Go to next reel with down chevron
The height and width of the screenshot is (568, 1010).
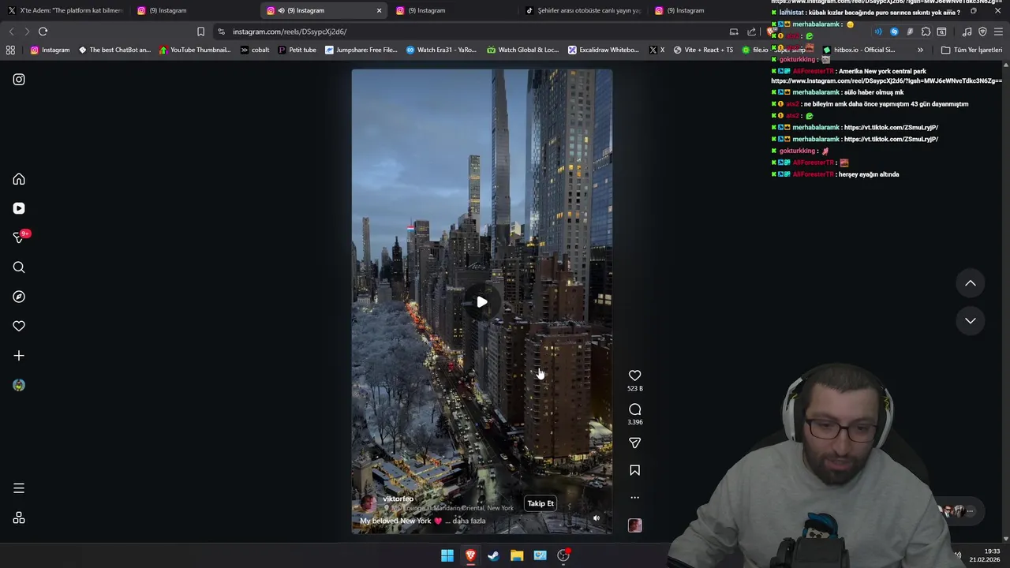tap(971, 321)
